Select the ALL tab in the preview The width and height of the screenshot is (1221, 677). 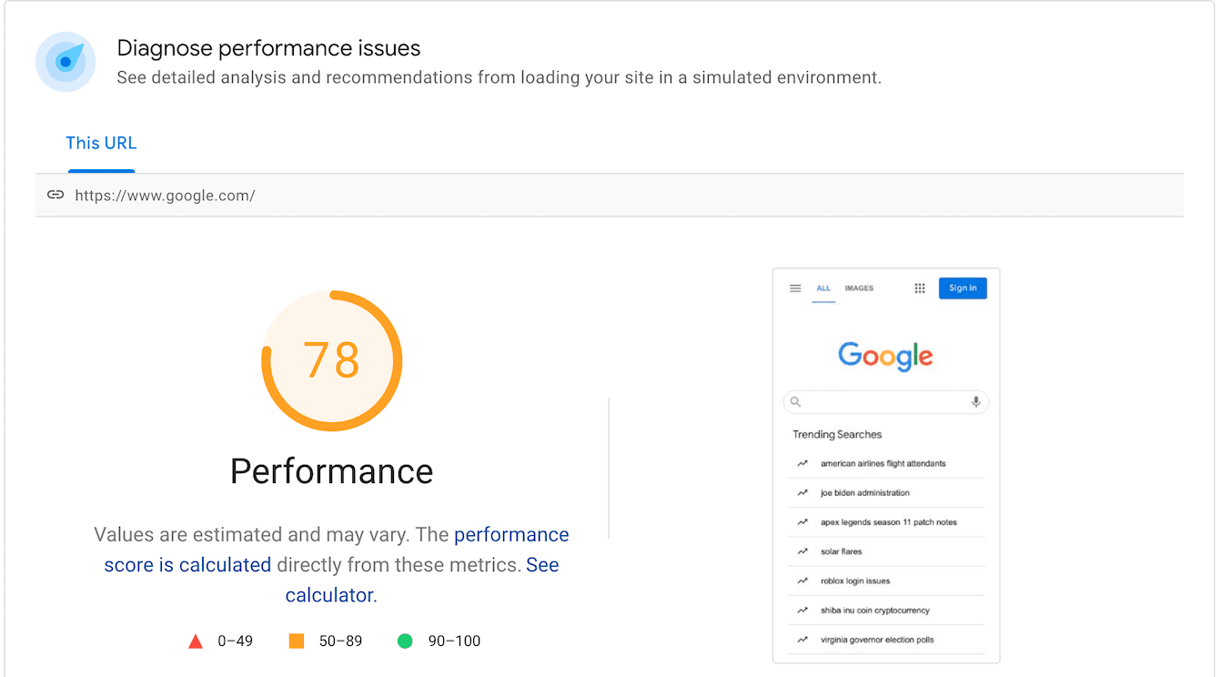tap(823, 288)
